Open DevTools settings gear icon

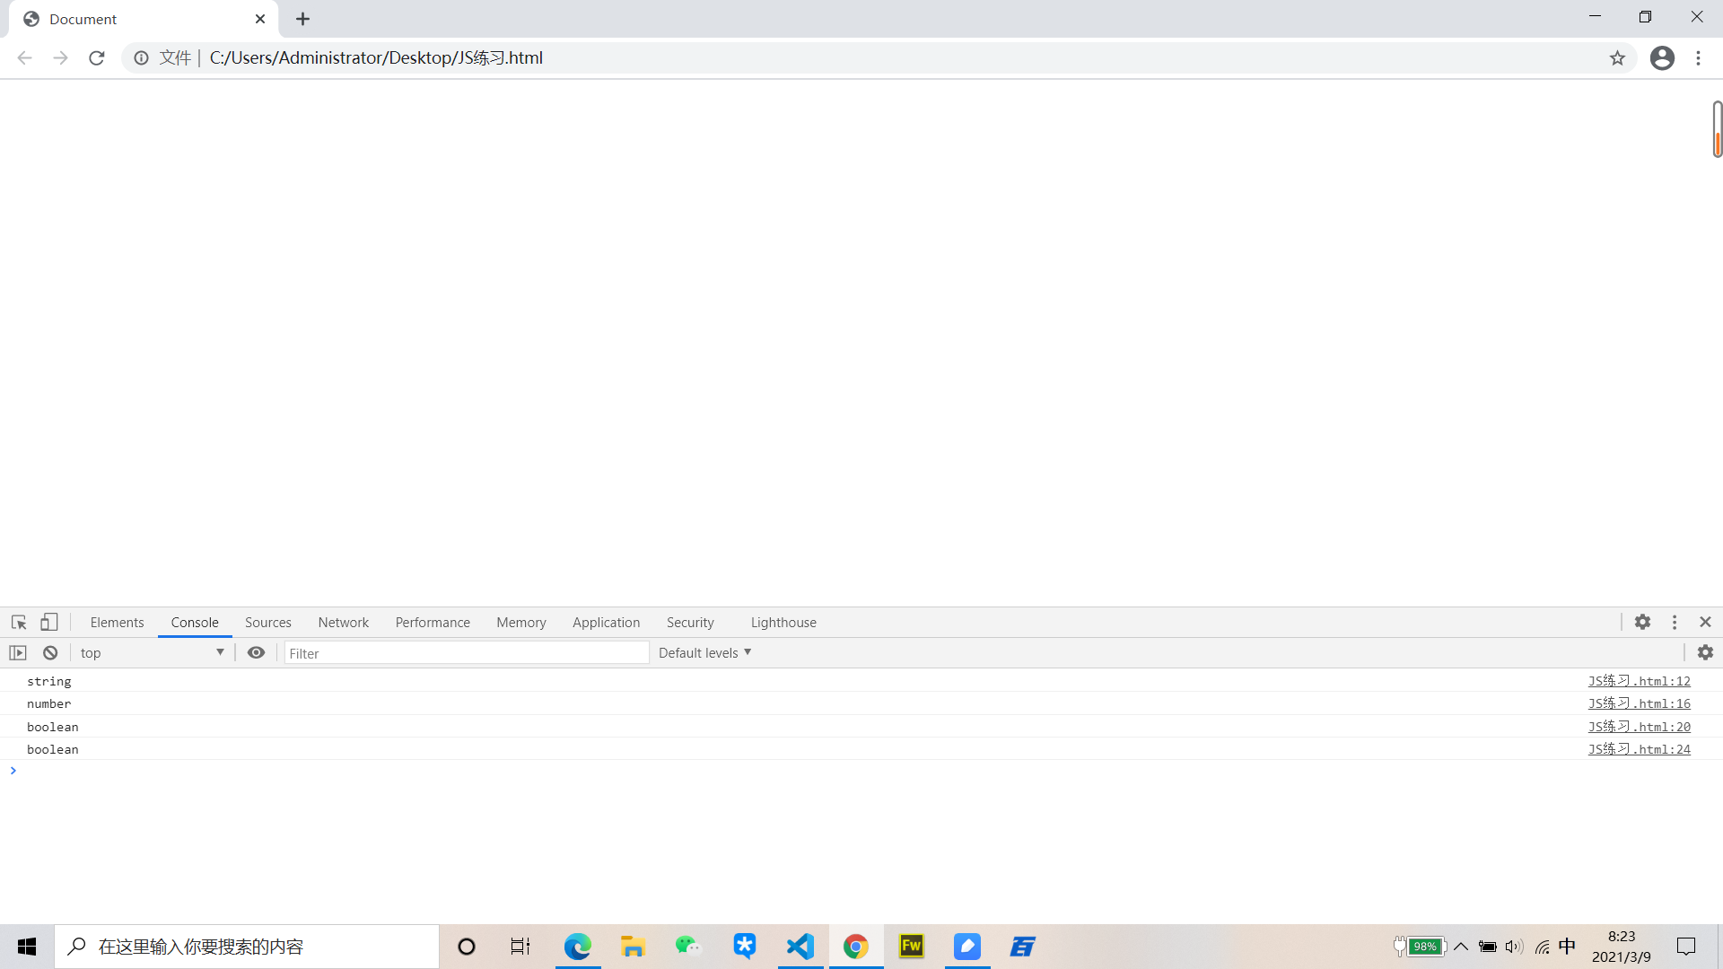pyautogui.click(x=1642, y=622)
